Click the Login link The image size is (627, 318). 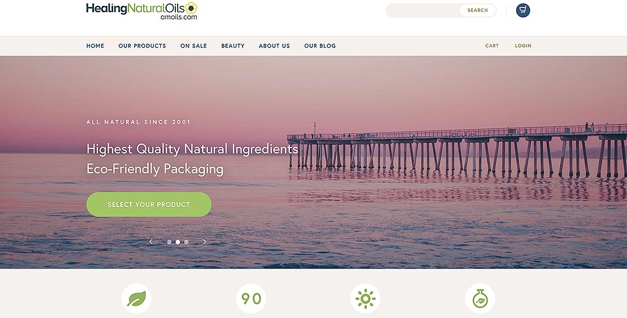click(x=523, y=46)
